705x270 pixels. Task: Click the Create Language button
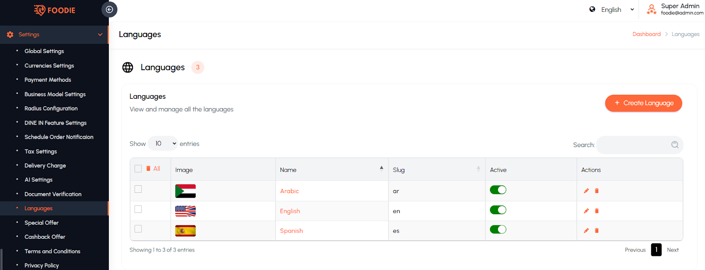click(x=643, y=103)
